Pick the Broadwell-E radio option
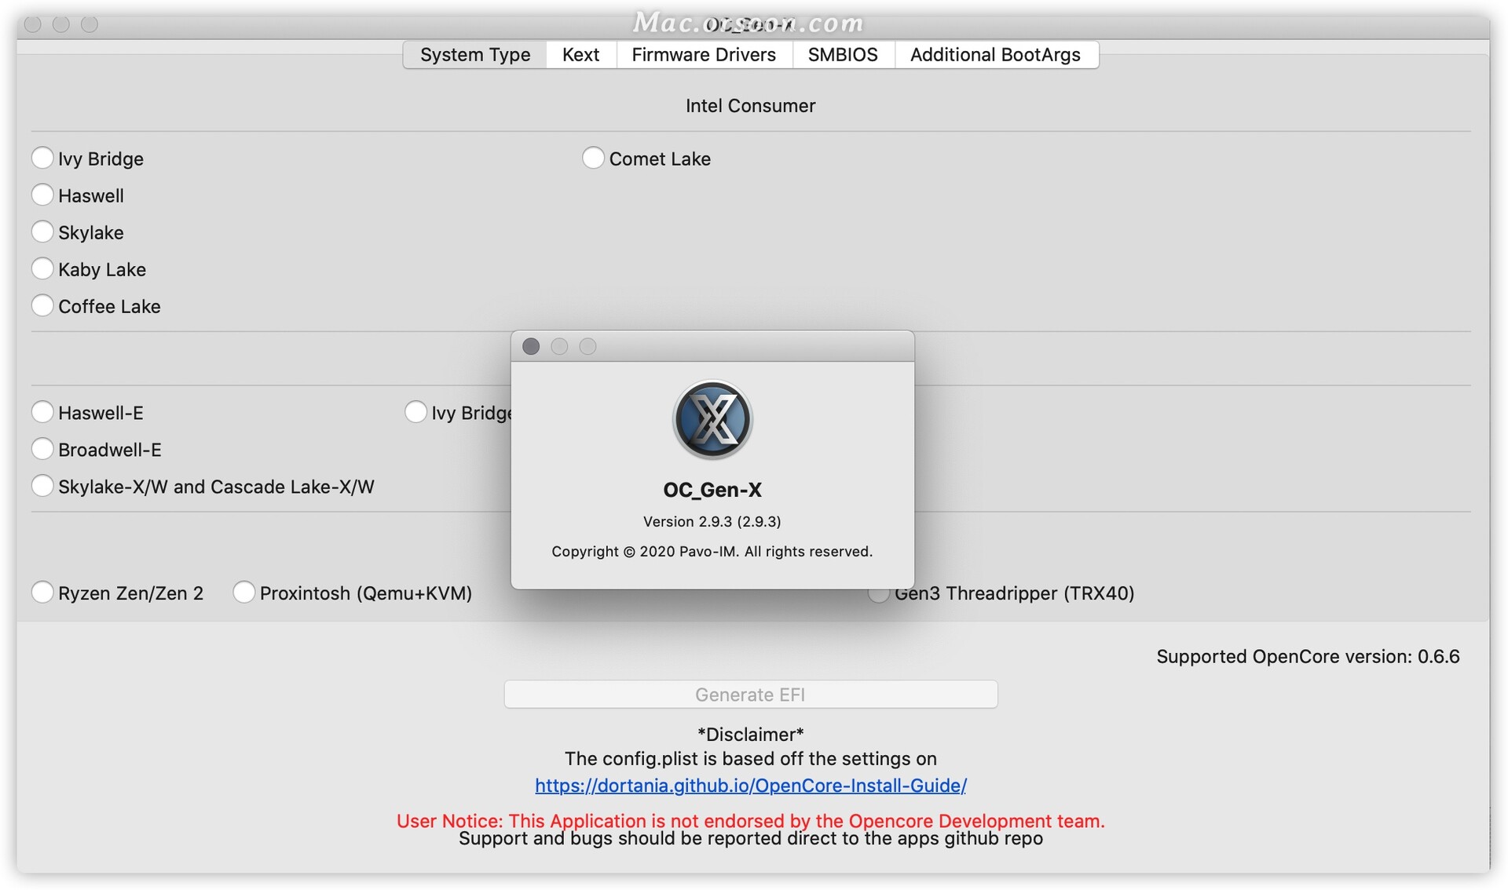This screenshot has height=890, width=1508. point(42,449)
